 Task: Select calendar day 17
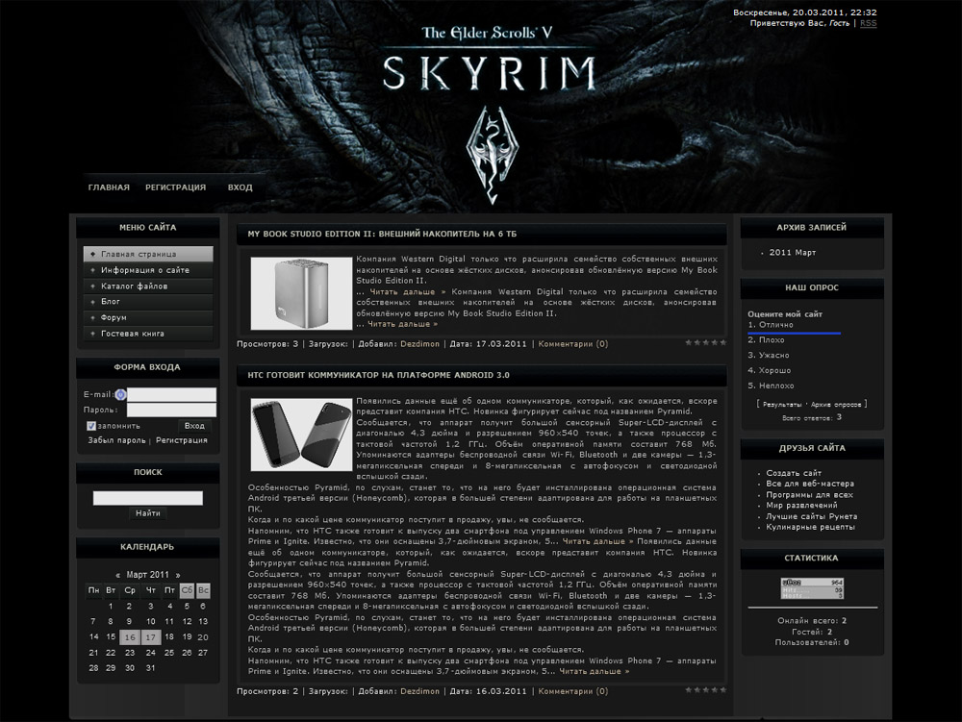point(151,637)
